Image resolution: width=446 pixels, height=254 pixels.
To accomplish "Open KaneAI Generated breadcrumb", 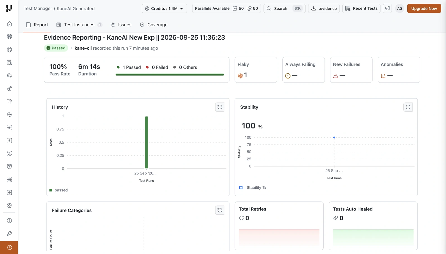I will tap(76, 9).
